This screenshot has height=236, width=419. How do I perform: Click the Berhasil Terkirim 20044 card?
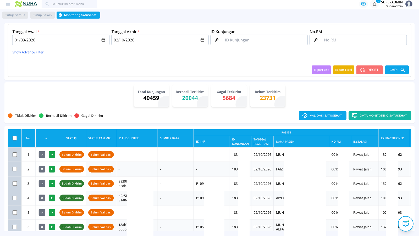coord(190,96)
